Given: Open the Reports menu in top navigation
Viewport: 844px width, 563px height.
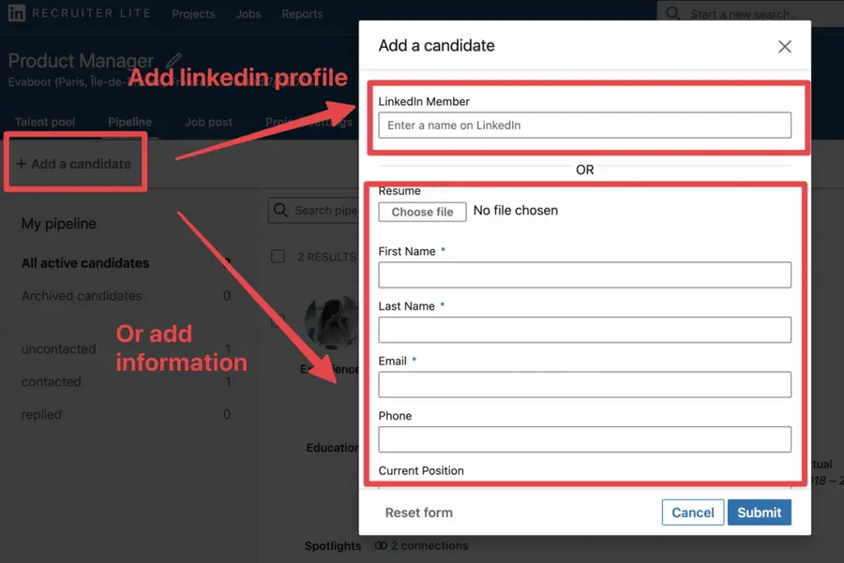Looking at the screenshot, I should [302, 13].
